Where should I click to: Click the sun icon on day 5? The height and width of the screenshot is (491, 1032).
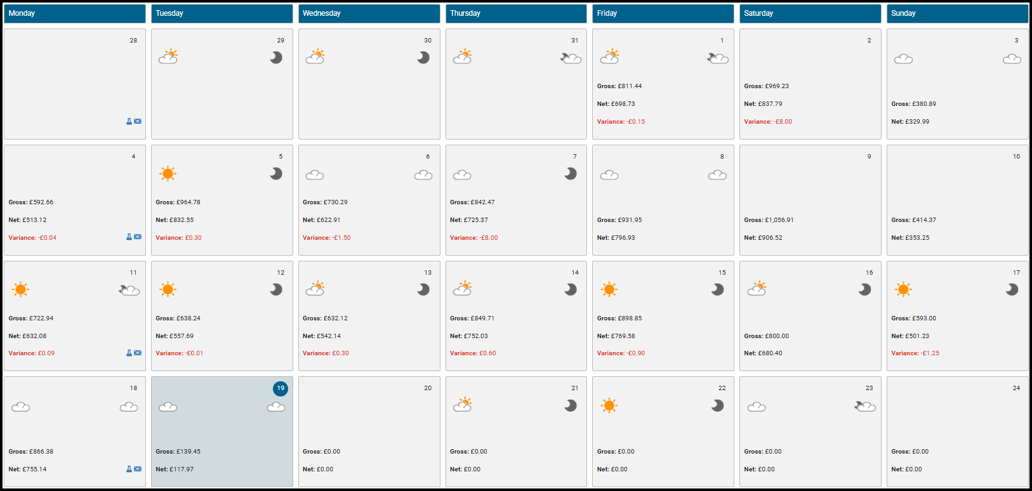pyautogui.click(x=168, y=174)
